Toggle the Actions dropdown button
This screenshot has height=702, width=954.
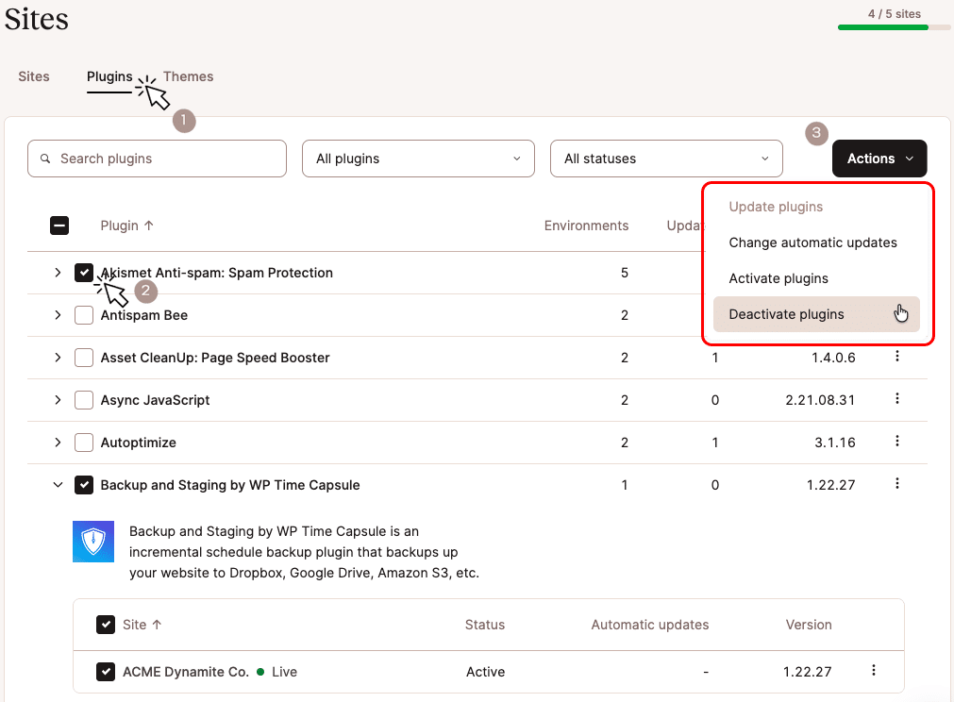[879, 159]
